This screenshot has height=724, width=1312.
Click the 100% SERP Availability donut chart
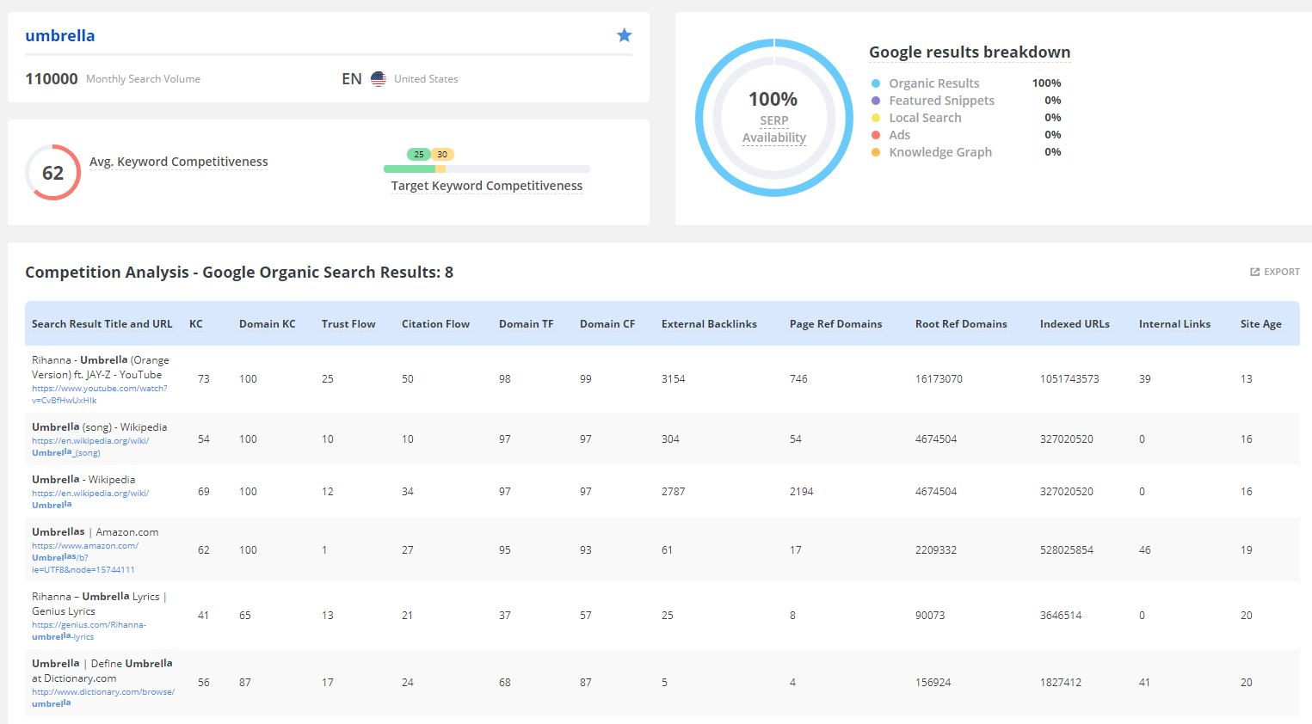click(x=774, y=118)
